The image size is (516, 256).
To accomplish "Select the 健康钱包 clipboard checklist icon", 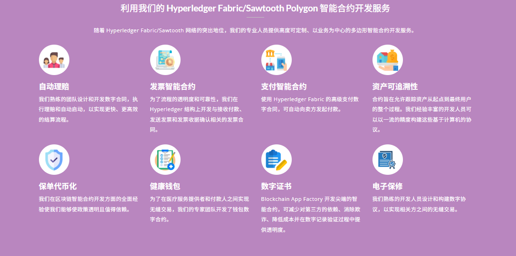I will tap(165, 160).
